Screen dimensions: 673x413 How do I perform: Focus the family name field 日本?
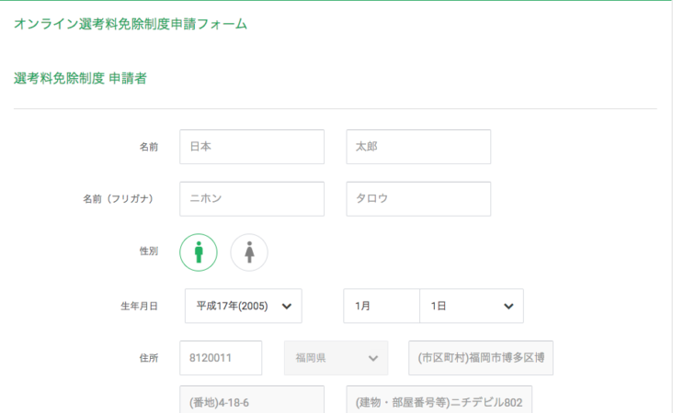[252, 147]
